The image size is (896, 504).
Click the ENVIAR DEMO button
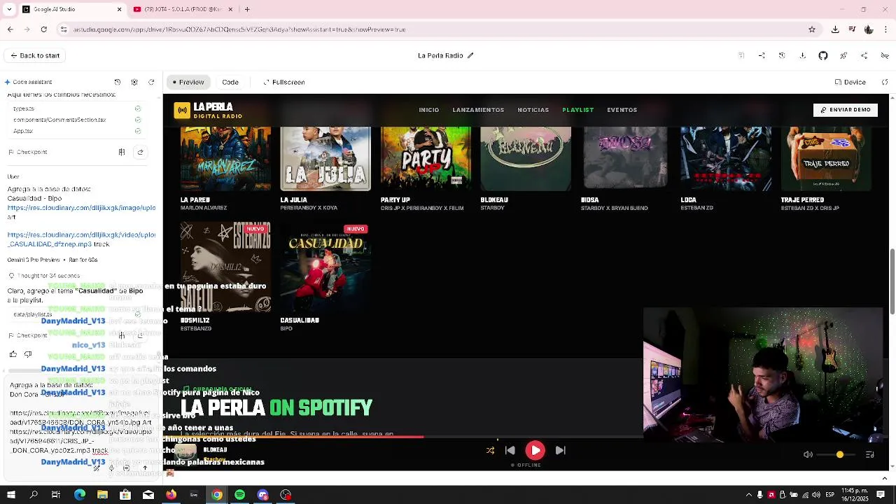pos(845,110)
